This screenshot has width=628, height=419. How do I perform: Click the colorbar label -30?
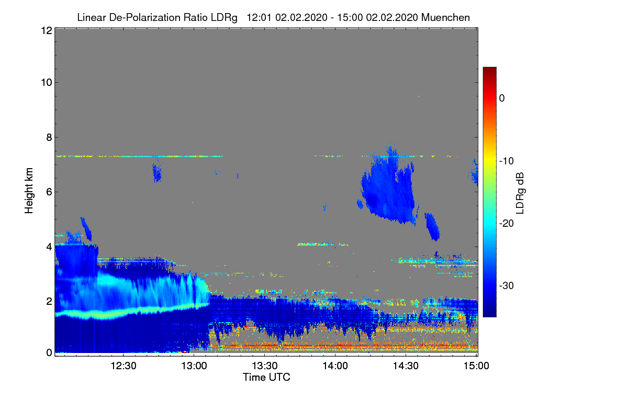pyautogui.click(x=508, y=286)
